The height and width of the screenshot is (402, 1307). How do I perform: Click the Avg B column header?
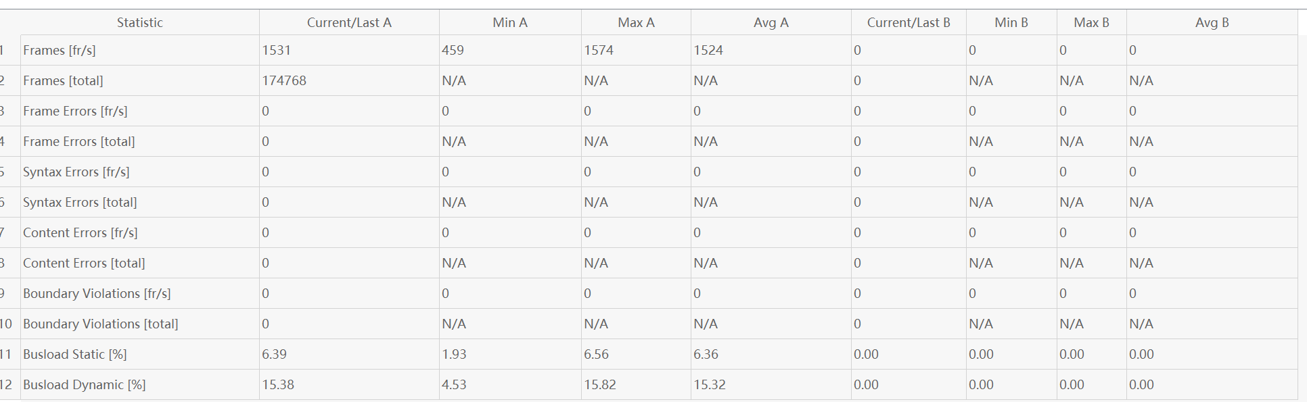(1212, 22)
